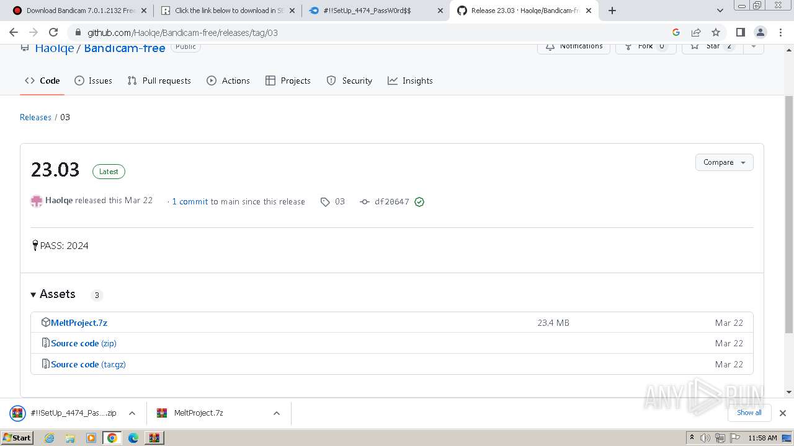Screen dimensions: 794x446
Task: Click the address bar URL
Action: (x=182, y=33)
